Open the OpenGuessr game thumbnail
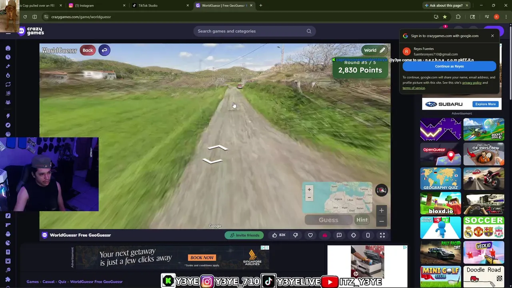The height and width of the screenshot is (288, 512). coord(440,154)
